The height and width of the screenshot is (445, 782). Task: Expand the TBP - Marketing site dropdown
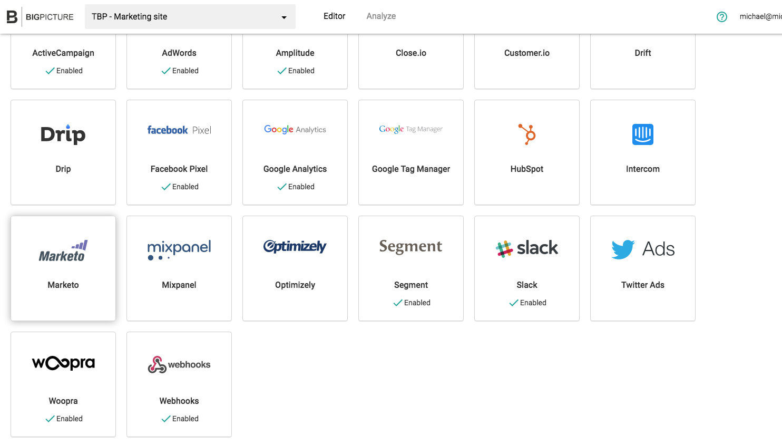point(190,17)
